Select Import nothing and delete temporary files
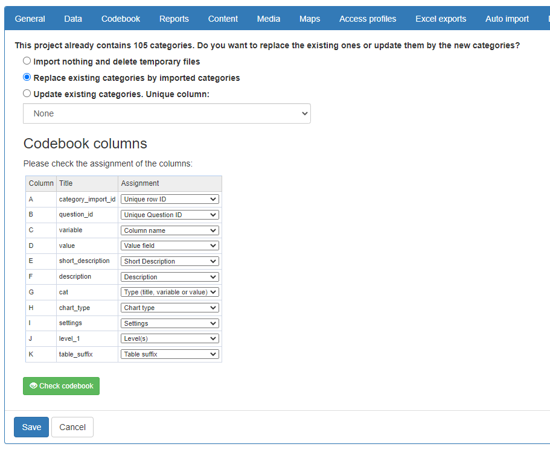 pyautogui.click(x=27, y=61)
